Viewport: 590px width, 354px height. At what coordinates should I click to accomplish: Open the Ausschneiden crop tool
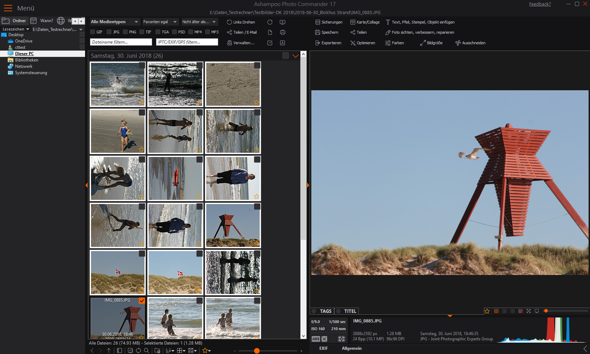coord(470,43)
